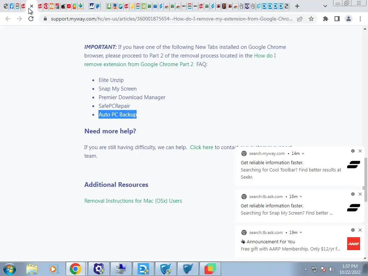
Task: Click 'Need more help?' heading
Action: (x=110, y=131)
